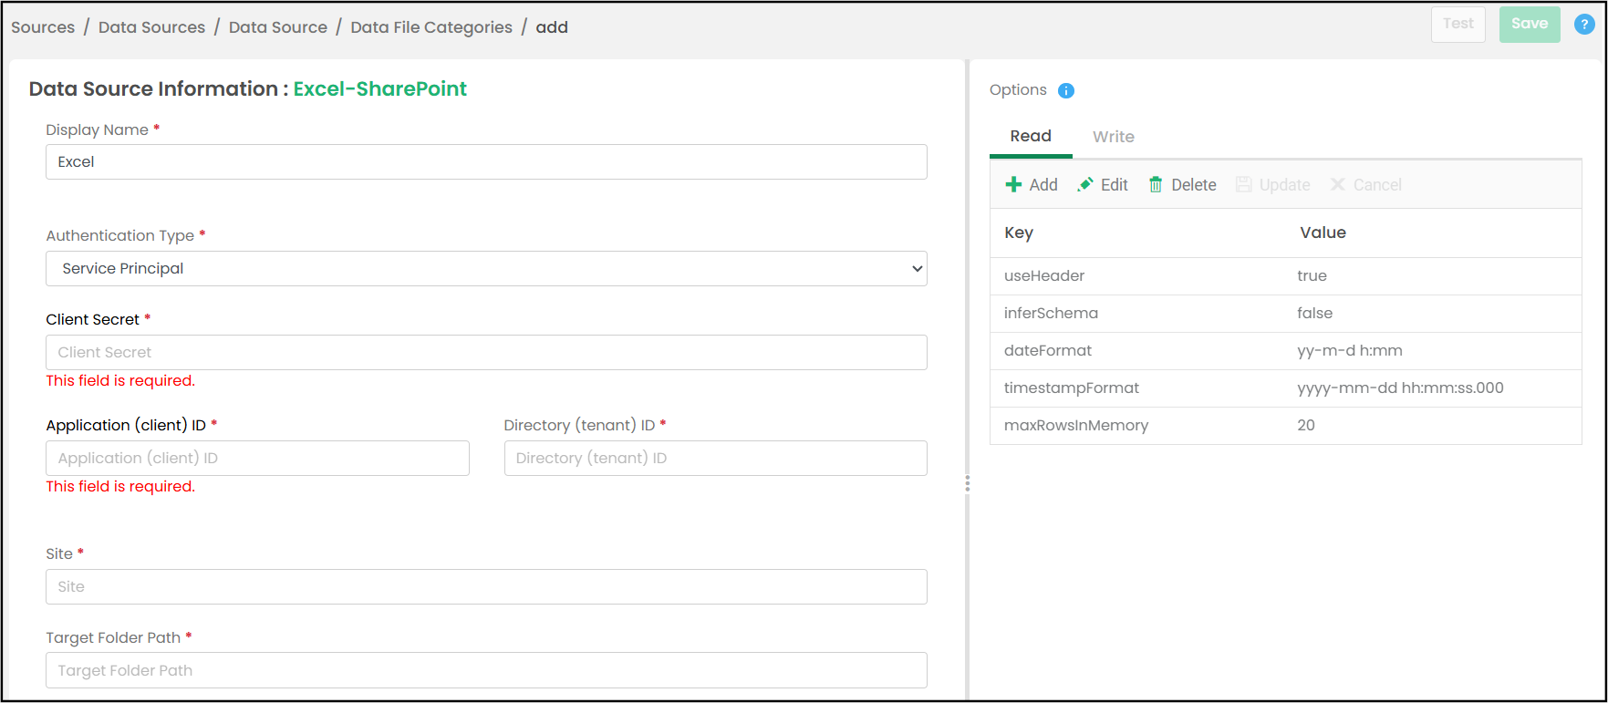Go to Data Sources breadcrumb link
The height and width of the screenshot is (703, 1608).
click(151, 27)
